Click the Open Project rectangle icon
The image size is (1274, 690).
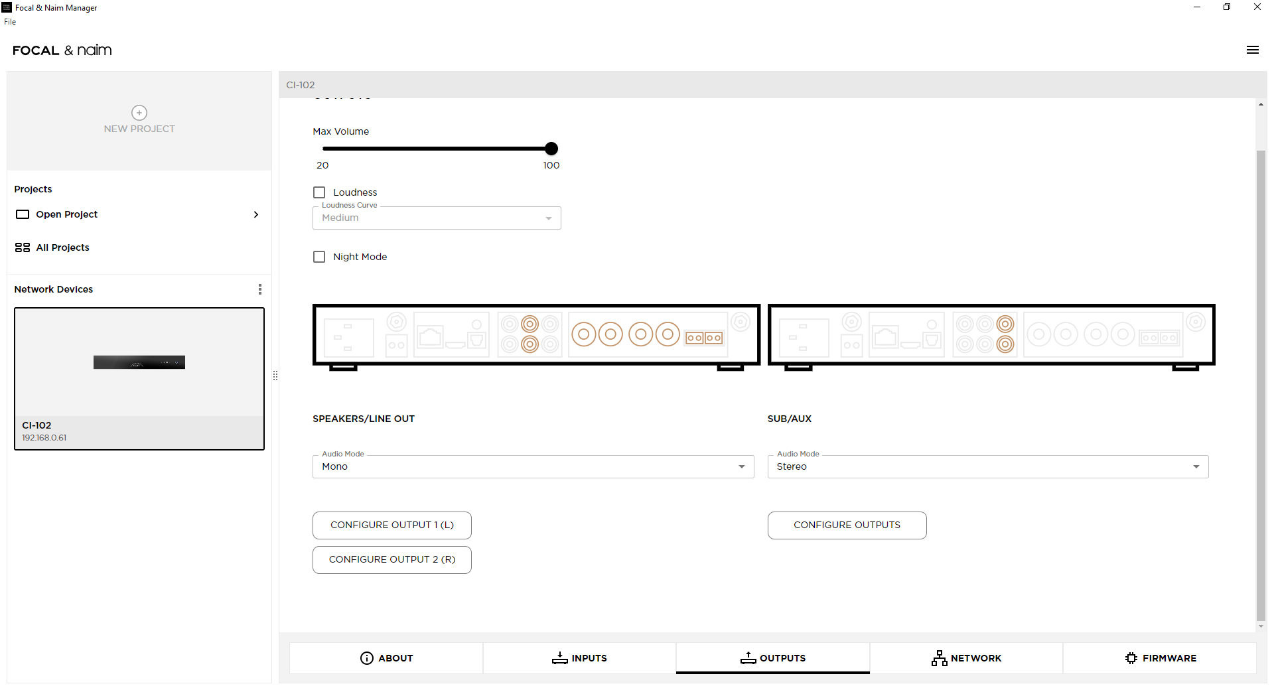pos(23,214)
